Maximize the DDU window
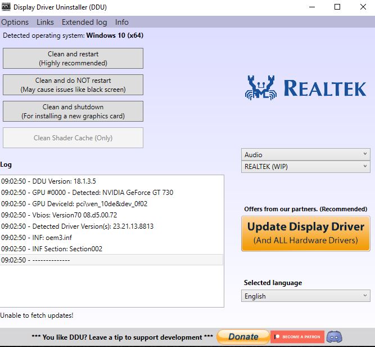375x347 pixels. 337,7
